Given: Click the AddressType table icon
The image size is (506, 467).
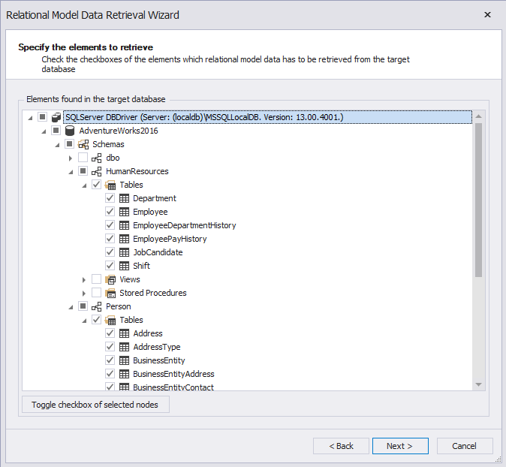Looking at the screenshot, I should [x=124, y=347].
